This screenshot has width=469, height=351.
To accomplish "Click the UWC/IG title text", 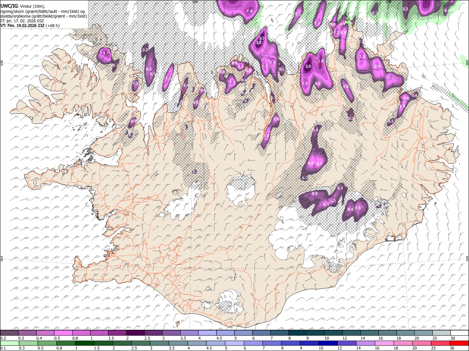I will (x=9, y=5).
